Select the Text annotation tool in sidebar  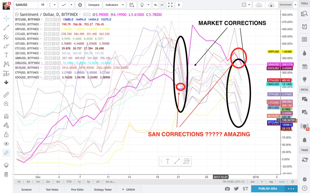click(6, 55)
